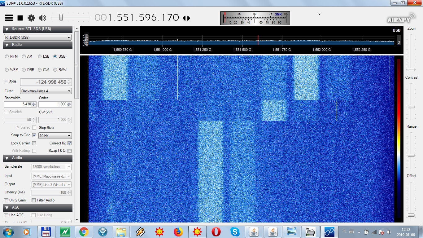Open Google Chrome from taskbar
423x238 pixels.
coord(84,232)
